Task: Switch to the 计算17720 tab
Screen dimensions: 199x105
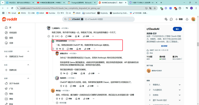Action: pyautogui.click(x=143, y=3)
